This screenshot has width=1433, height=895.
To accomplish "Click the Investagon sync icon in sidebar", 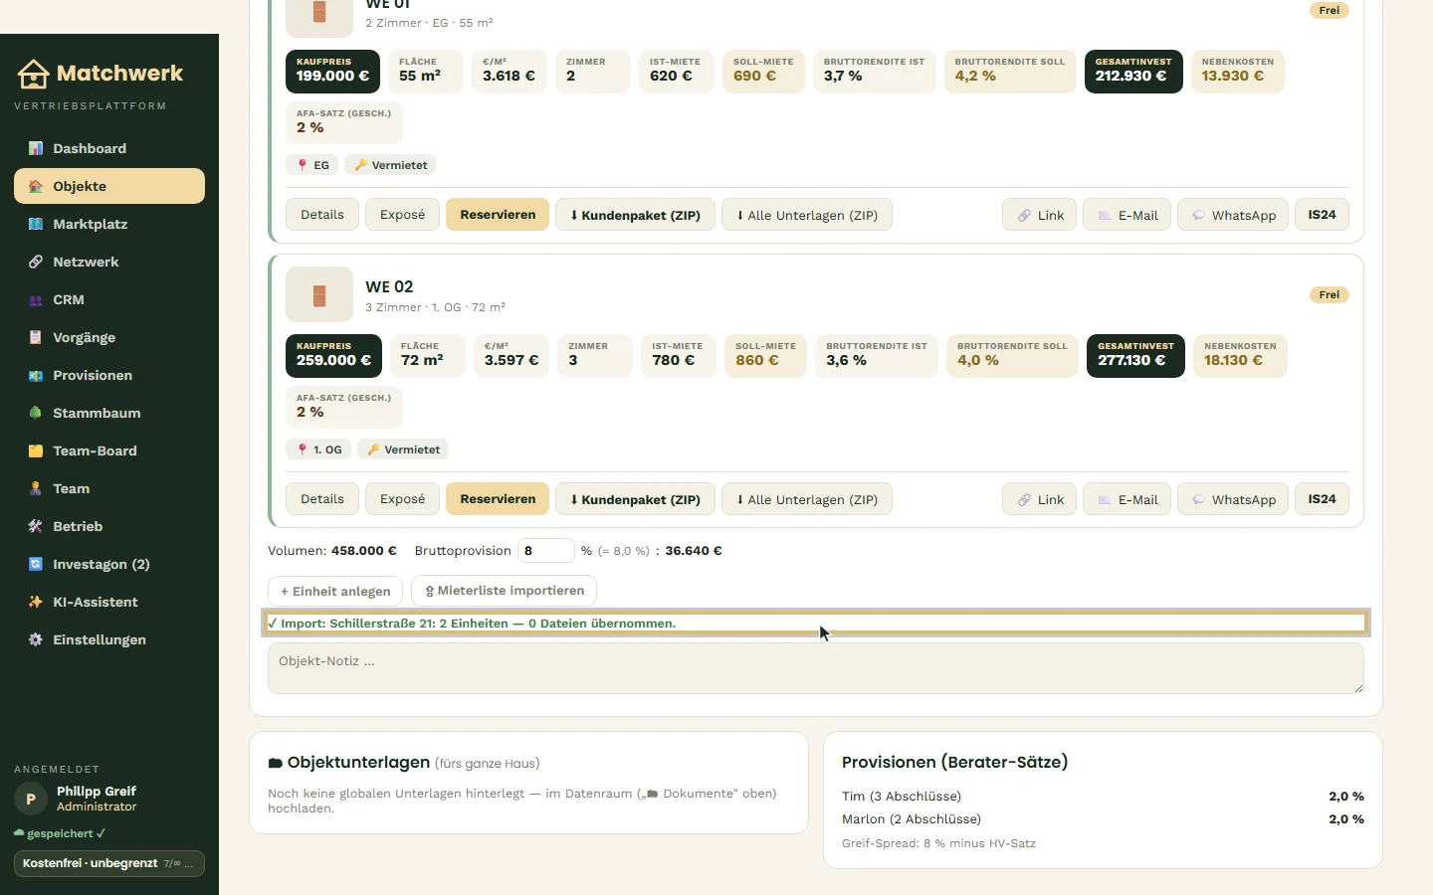I will 36,564.
